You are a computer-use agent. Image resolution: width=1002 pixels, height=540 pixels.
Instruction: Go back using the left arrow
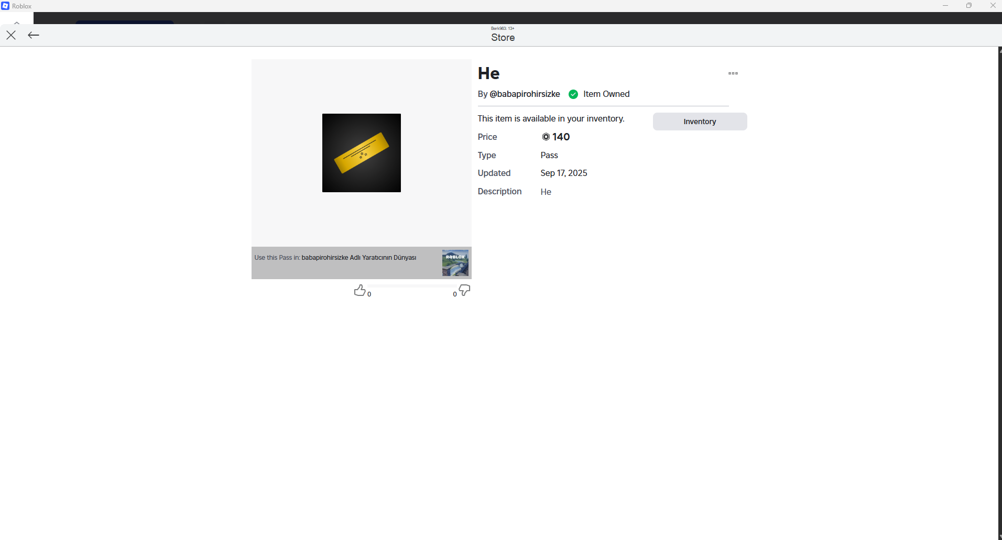tap(34, 35)
